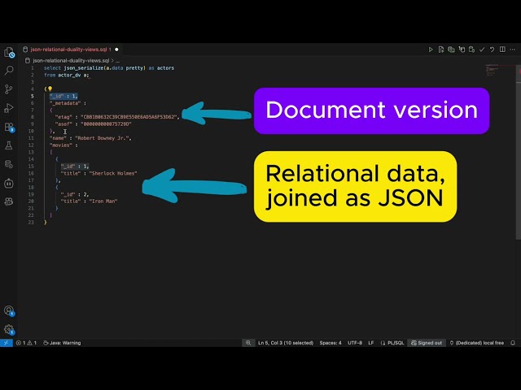
Task: Open the Extensions view with badge
Action: [9, 127]
